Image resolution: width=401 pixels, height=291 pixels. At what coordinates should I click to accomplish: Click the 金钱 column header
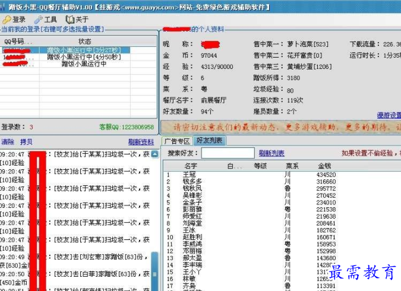324,166
